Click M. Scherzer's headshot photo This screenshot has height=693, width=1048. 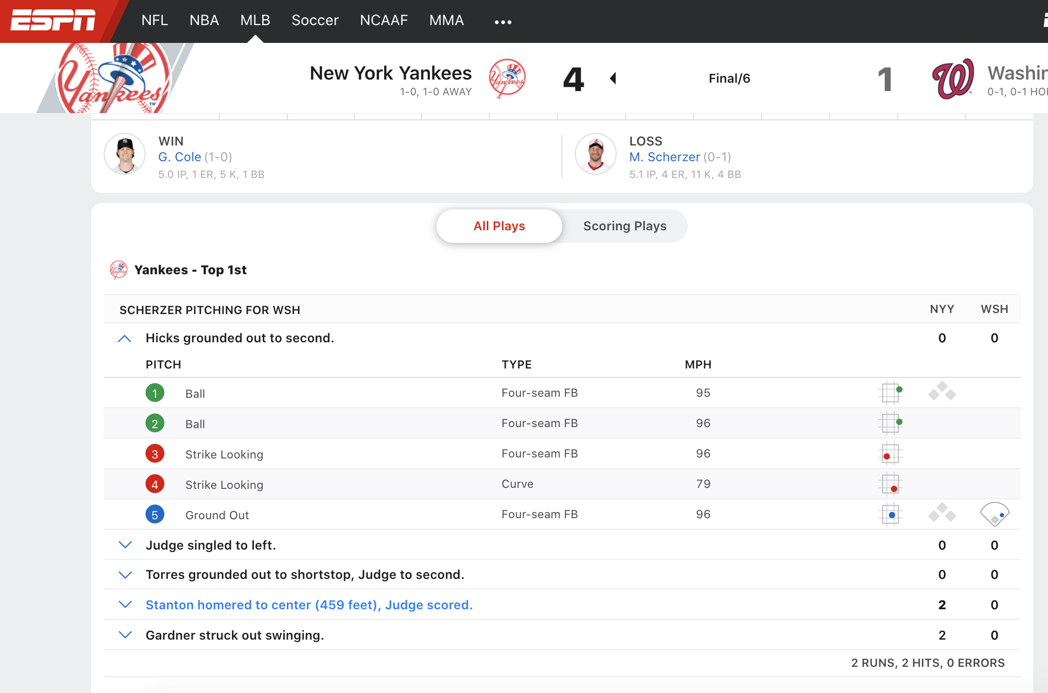tap(595, 154)
